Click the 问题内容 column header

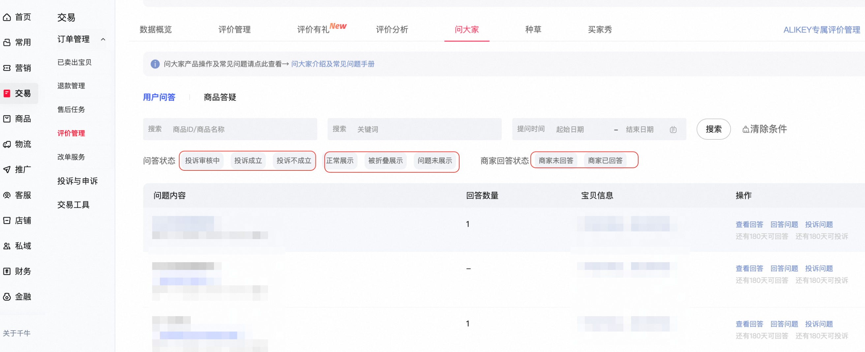coord(169,195)
